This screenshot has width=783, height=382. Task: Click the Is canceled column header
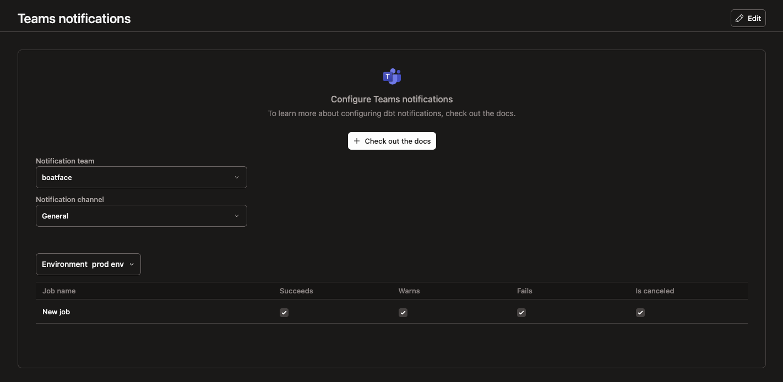(655, 291)
